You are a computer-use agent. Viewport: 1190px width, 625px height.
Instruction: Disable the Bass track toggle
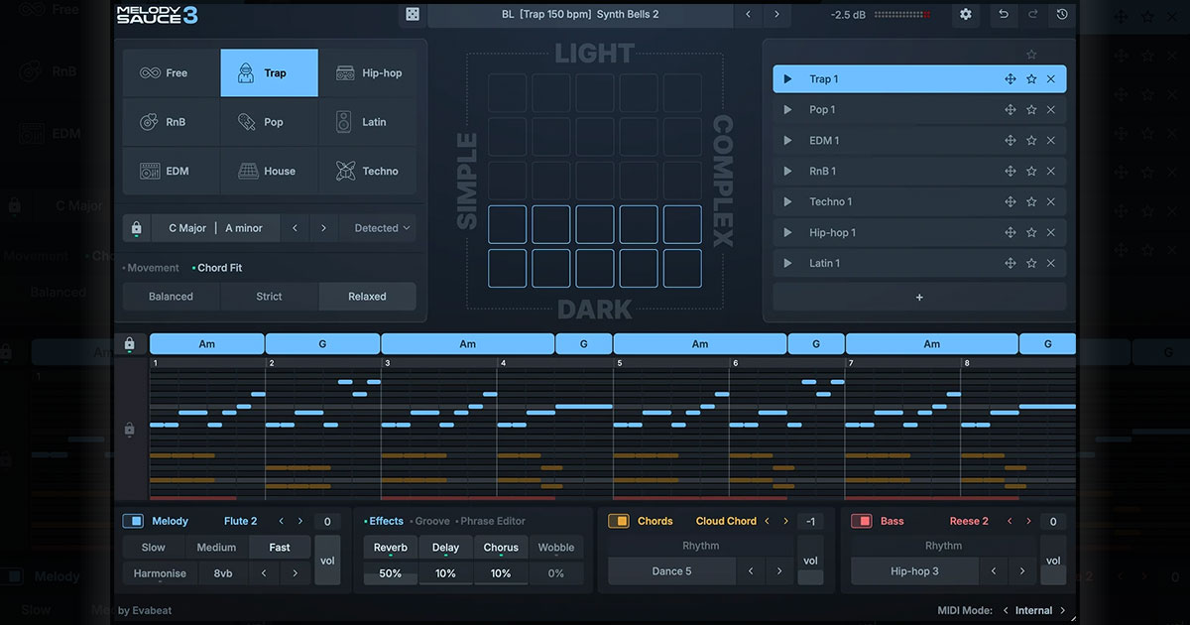[x=861, y=521]
